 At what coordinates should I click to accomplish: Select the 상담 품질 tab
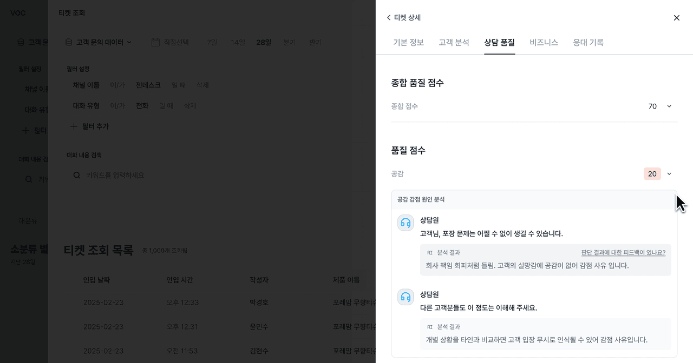(x=499, y=42)
